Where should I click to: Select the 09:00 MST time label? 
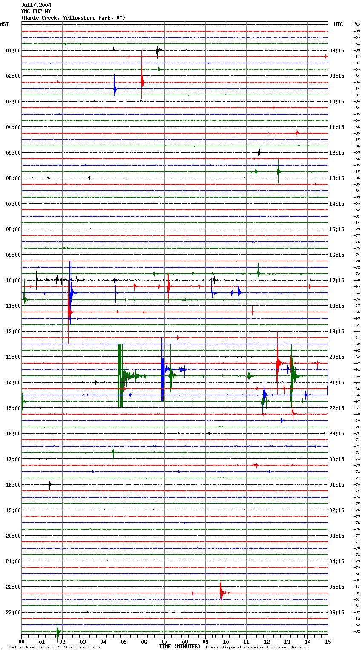tap(13, 255)
